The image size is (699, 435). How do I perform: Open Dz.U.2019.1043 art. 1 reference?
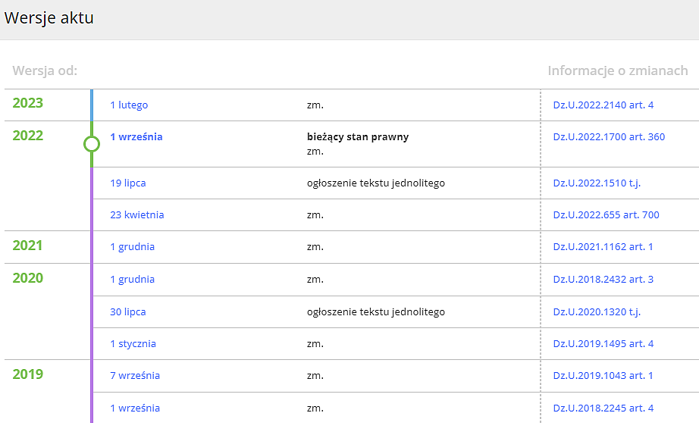603,376
